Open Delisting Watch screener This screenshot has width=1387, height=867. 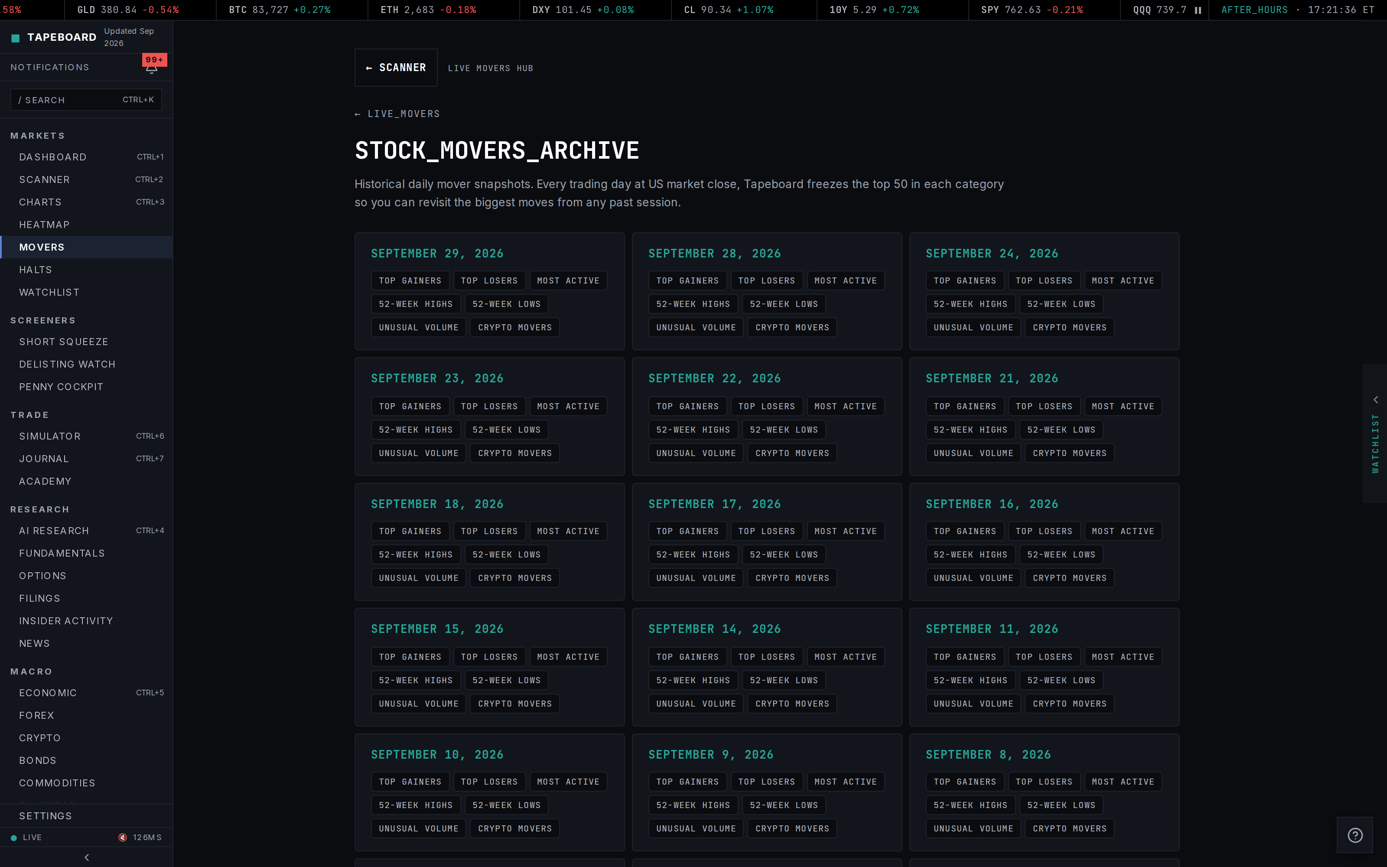[87, 364]
